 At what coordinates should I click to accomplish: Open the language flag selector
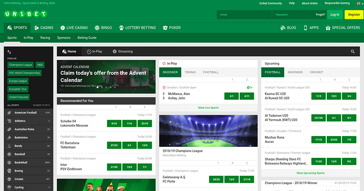358,3
